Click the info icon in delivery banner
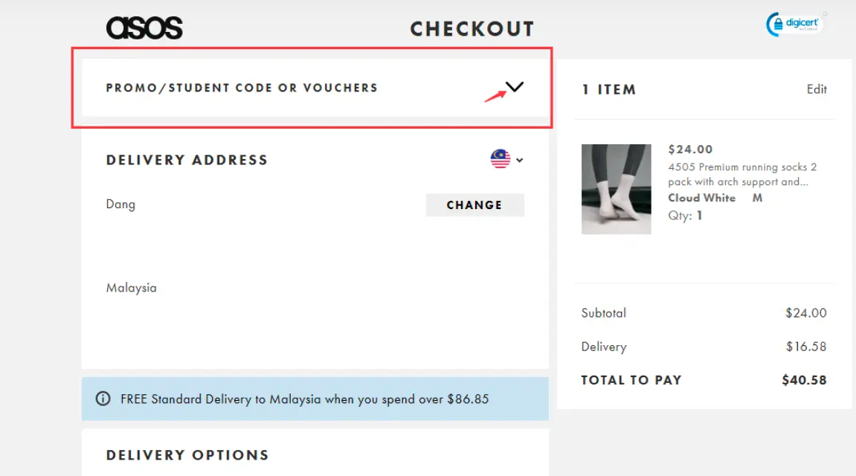Image resolution: width=856 pixels, height=476 pixels. coord(103,399)
